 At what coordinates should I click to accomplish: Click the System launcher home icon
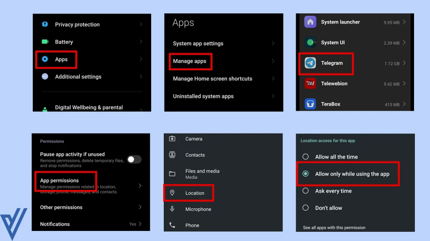pyautogui.click(x=310, y=22)
